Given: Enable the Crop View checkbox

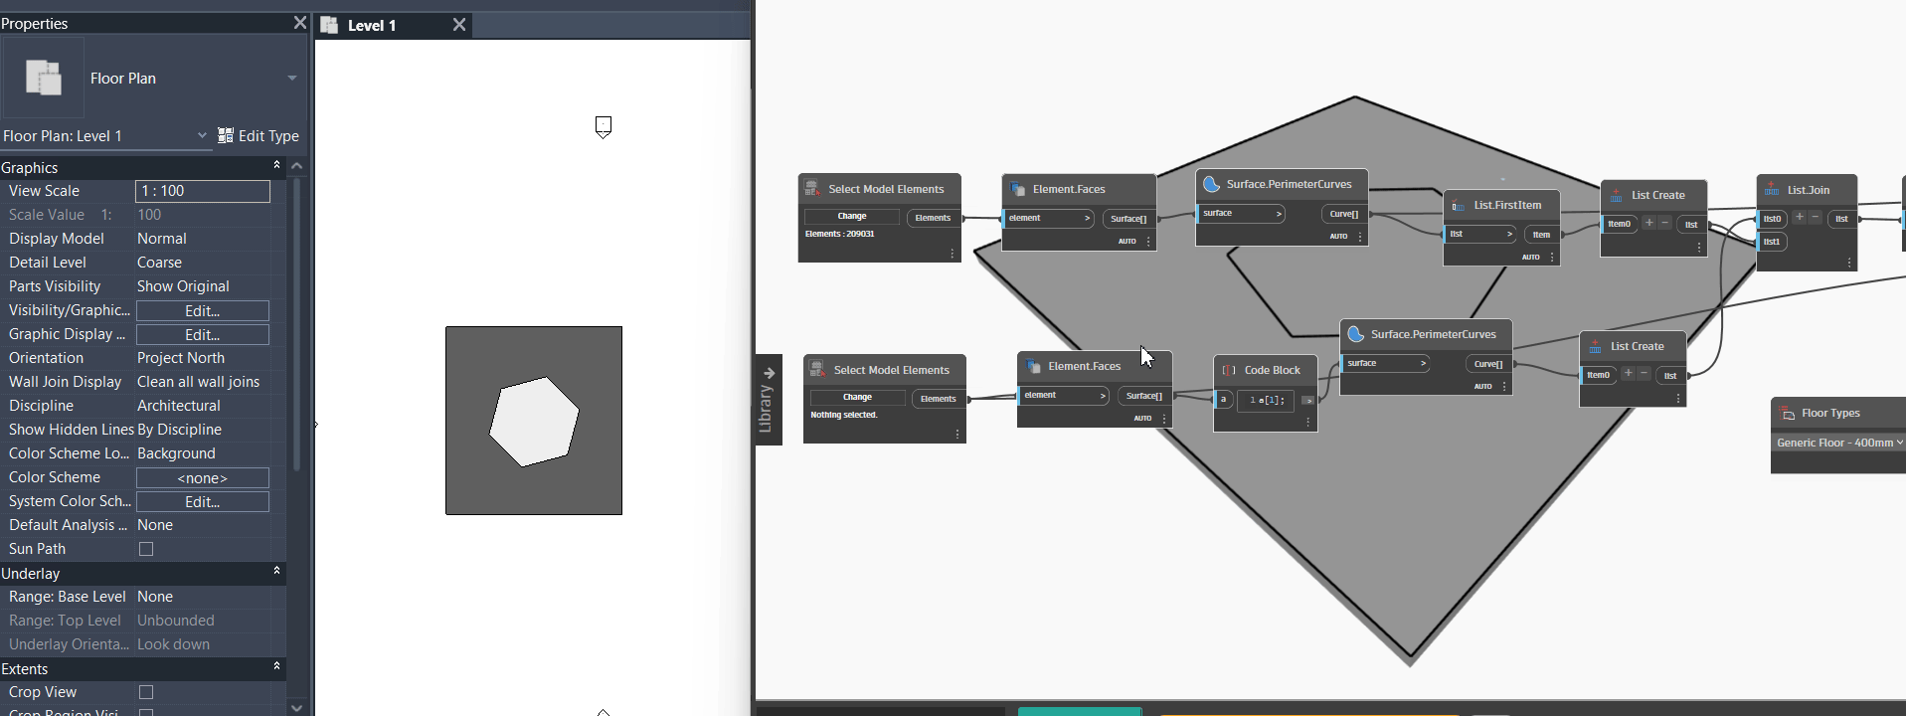Looking at the screenshot, I should pyautogui.click(x=146, y=692).
